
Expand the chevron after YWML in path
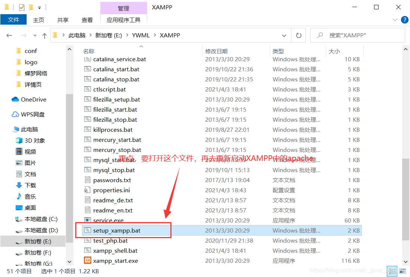pos(155,35)
